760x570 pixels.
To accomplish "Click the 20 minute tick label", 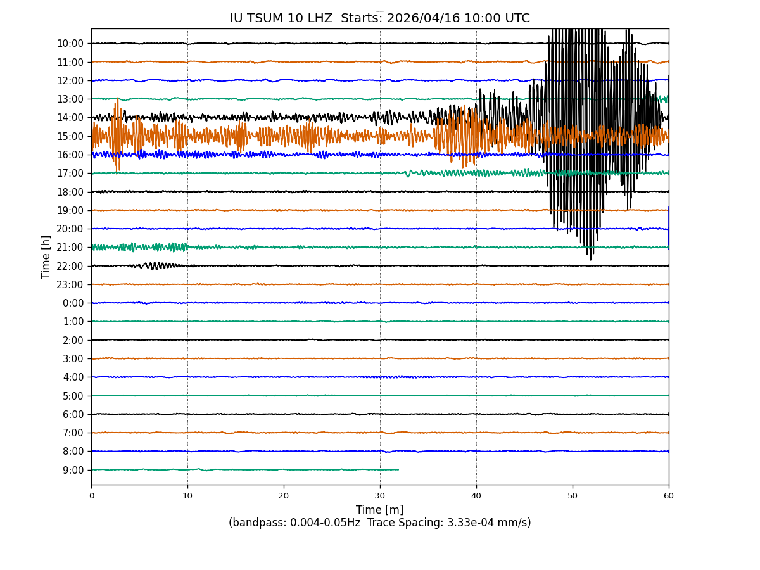I will pyautogui.click(x=284, y=496).
